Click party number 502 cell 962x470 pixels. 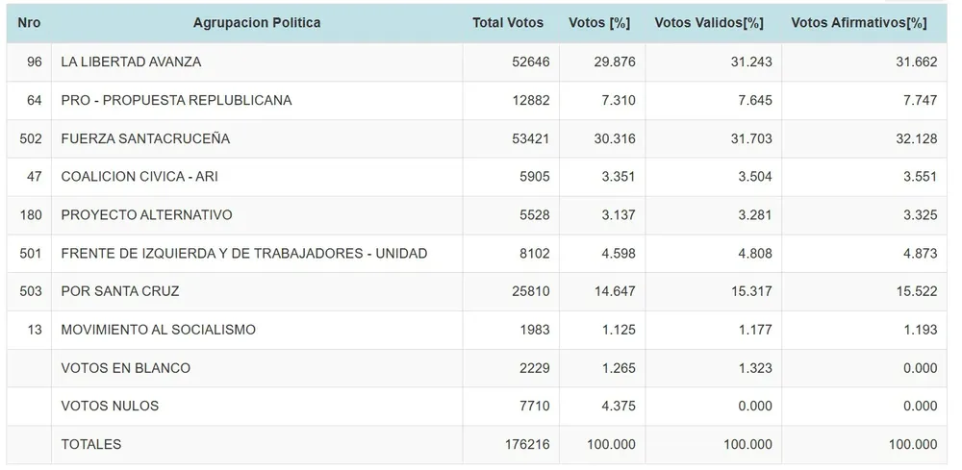[x=30, y=138]
